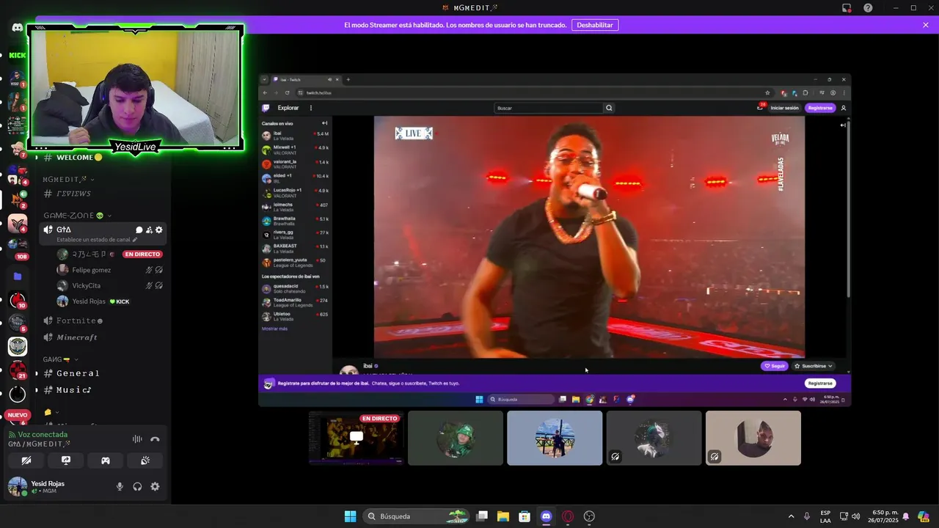Viewport: 939px width, 528px height.
Task: Open server icon with 21 badge
Action: tap(18, 370)
